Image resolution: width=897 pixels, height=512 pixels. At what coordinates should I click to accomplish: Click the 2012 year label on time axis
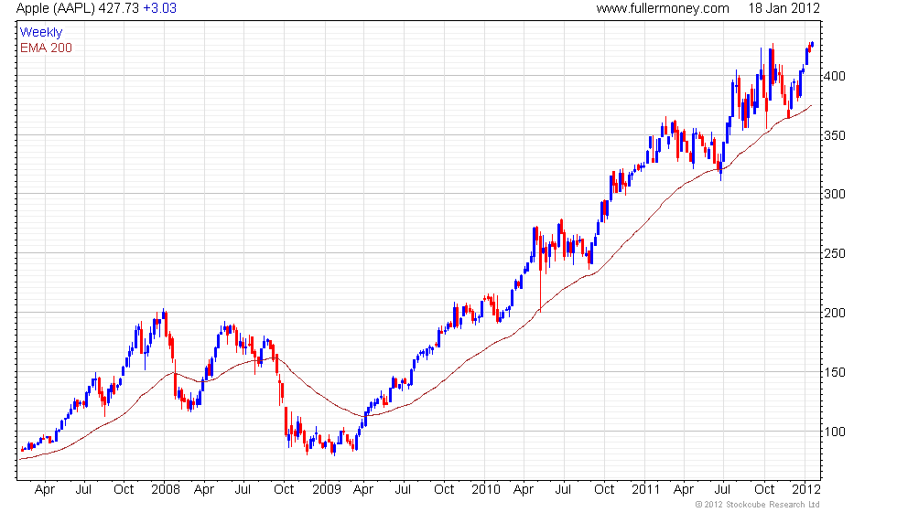pyautogui.click(x=806, y=490)
